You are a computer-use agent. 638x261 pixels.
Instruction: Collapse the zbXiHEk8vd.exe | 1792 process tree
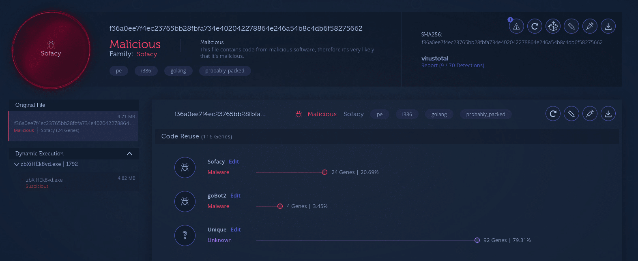(x=17, y=164)
